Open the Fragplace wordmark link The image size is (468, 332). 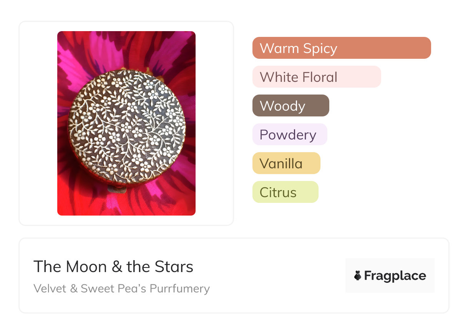coord(395,276)
